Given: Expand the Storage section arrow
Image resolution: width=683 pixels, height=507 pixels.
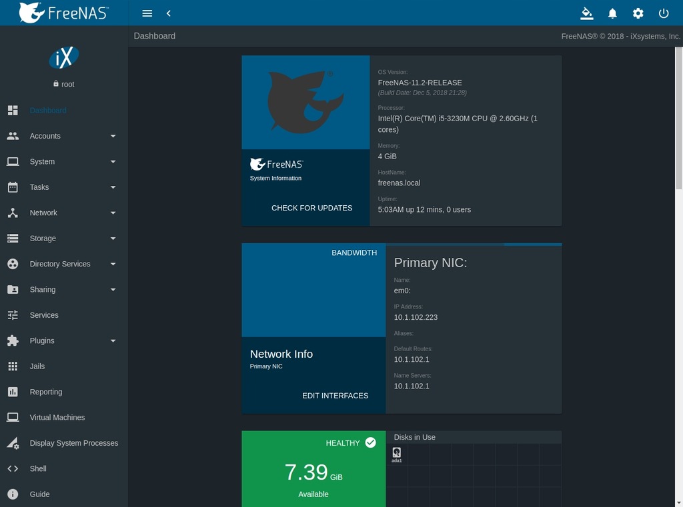Looking at the screenshot, I should click(x=113, y=239).
